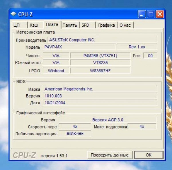The width and height of the screenshot is (172, 170).
Task: Open the О нас tab
Action: 125,25
